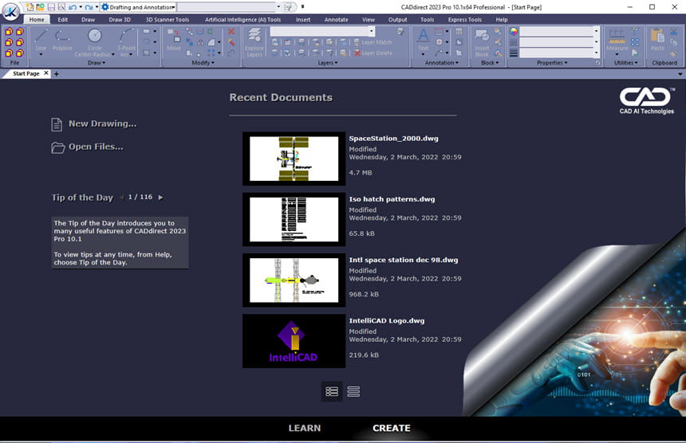Select the Polyline tool

pos(62,41)
